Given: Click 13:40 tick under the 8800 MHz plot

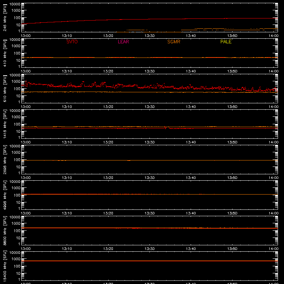Looking at the screenshot, I should coord(191,249).
